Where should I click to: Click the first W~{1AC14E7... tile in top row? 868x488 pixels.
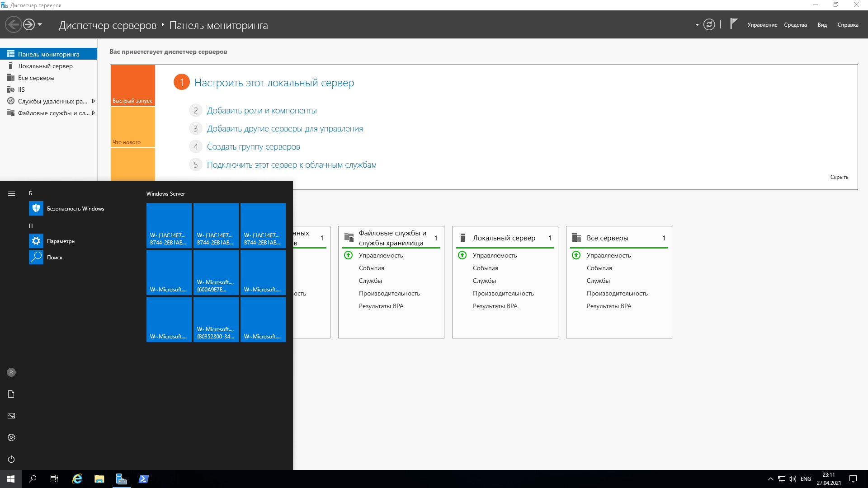click(x=169, y=225)
